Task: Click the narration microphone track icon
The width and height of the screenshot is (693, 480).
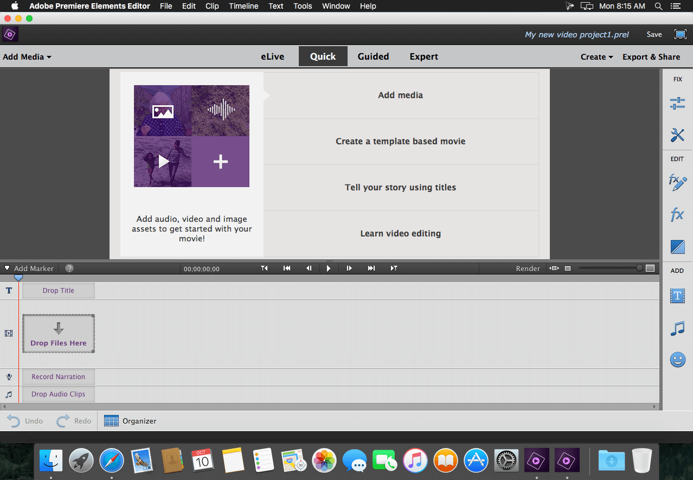Action: (x=9, y=377)
